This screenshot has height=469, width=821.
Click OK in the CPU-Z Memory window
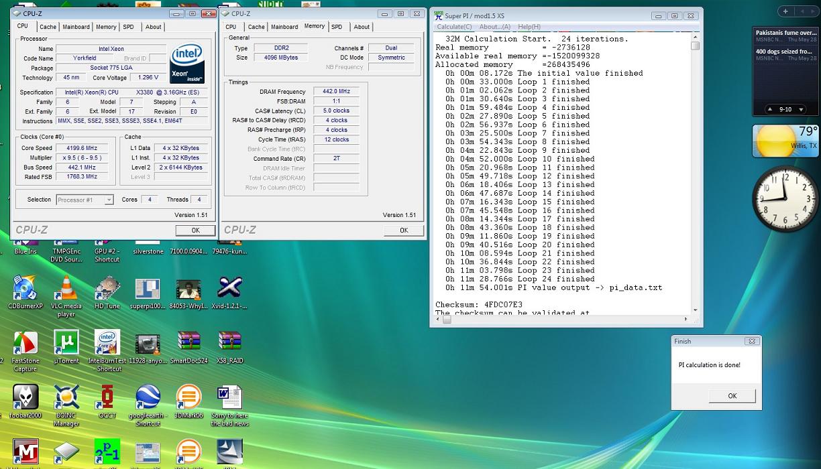(x=404, y=230)
